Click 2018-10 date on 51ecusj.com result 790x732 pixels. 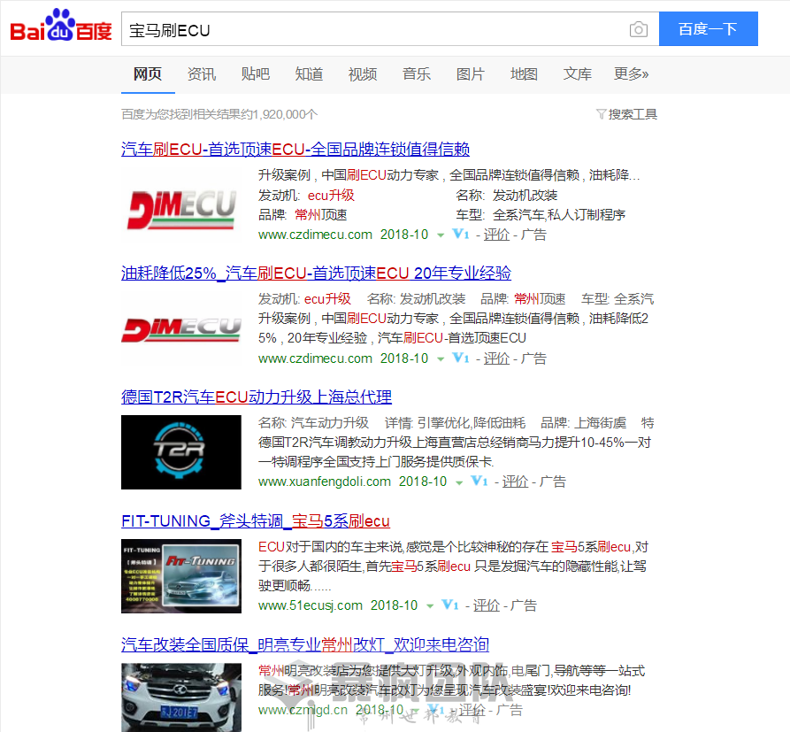click(x=394, y=605)
